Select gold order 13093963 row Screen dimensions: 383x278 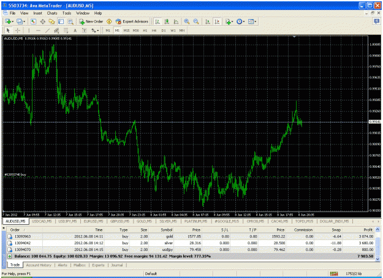pyautogui.click(x=191, y=236)
